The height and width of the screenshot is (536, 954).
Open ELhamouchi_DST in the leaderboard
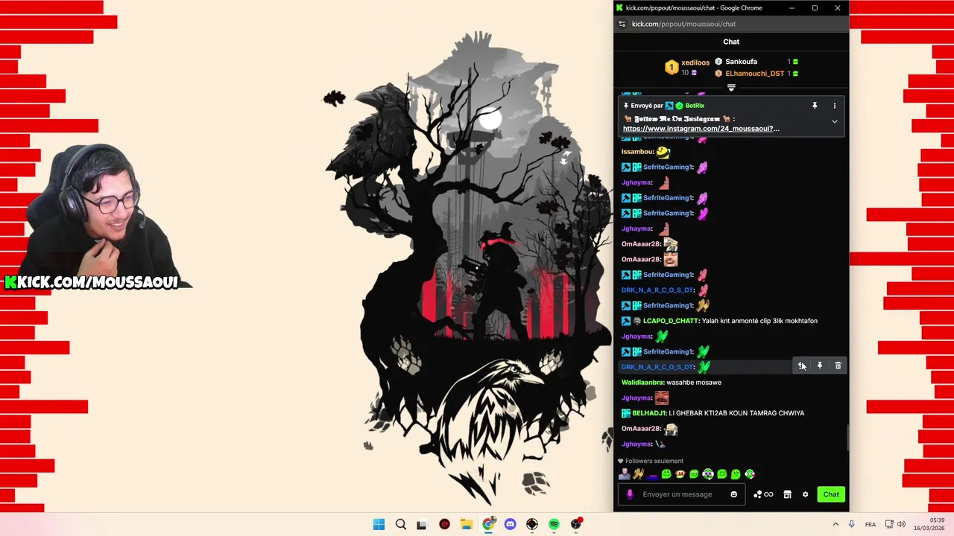point(754,74)
